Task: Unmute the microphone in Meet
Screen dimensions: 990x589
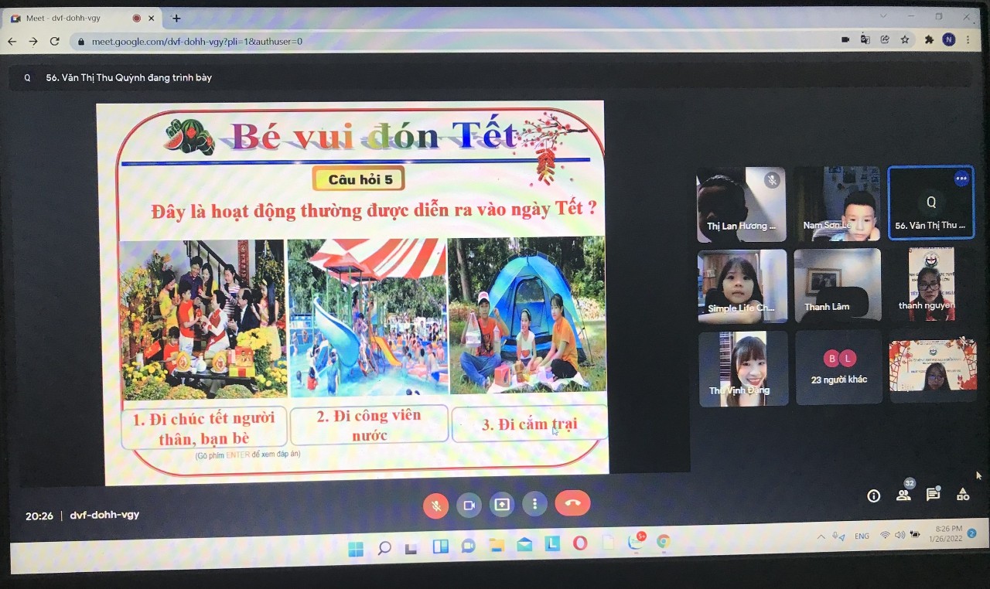Action: click(436, 506)
